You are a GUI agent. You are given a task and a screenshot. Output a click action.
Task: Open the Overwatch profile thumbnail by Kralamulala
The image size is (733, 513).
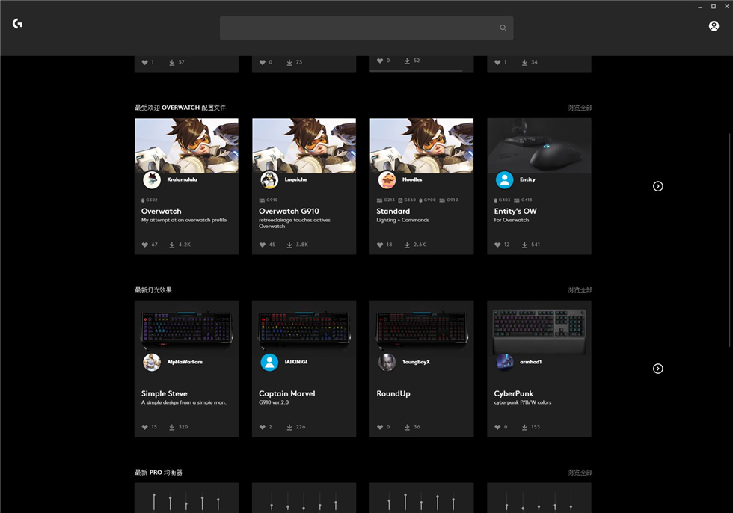186,146
